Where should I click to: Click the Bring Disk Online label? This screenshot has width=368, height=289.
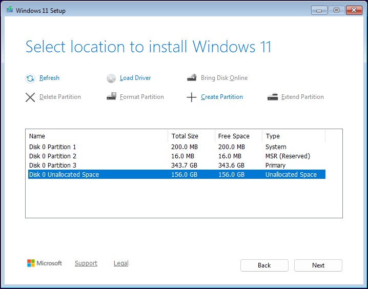tap(224, 78)
